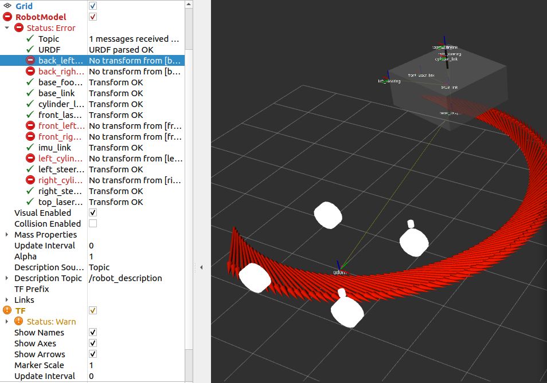Image resolution: width=547 pixels, height=383 pixels.
Task: Expand the Links list
Action: [7, 299]
